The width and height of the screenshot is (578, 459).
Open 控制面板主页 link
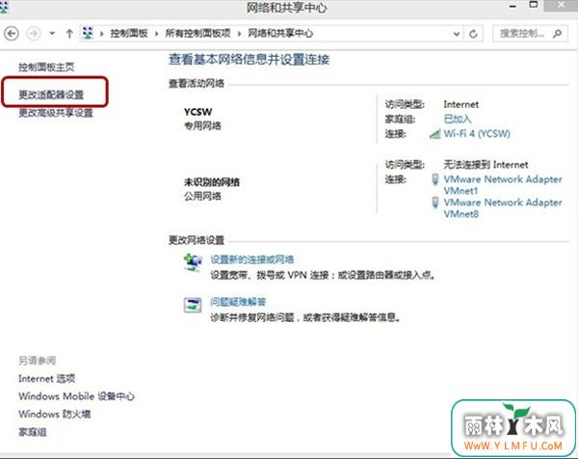[46, 67]
